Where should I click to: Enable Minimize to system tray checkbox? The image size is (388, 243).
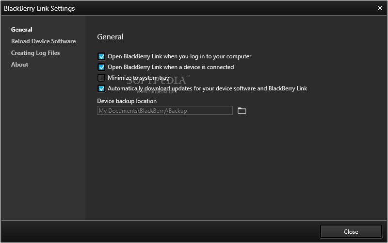point(101,78)
